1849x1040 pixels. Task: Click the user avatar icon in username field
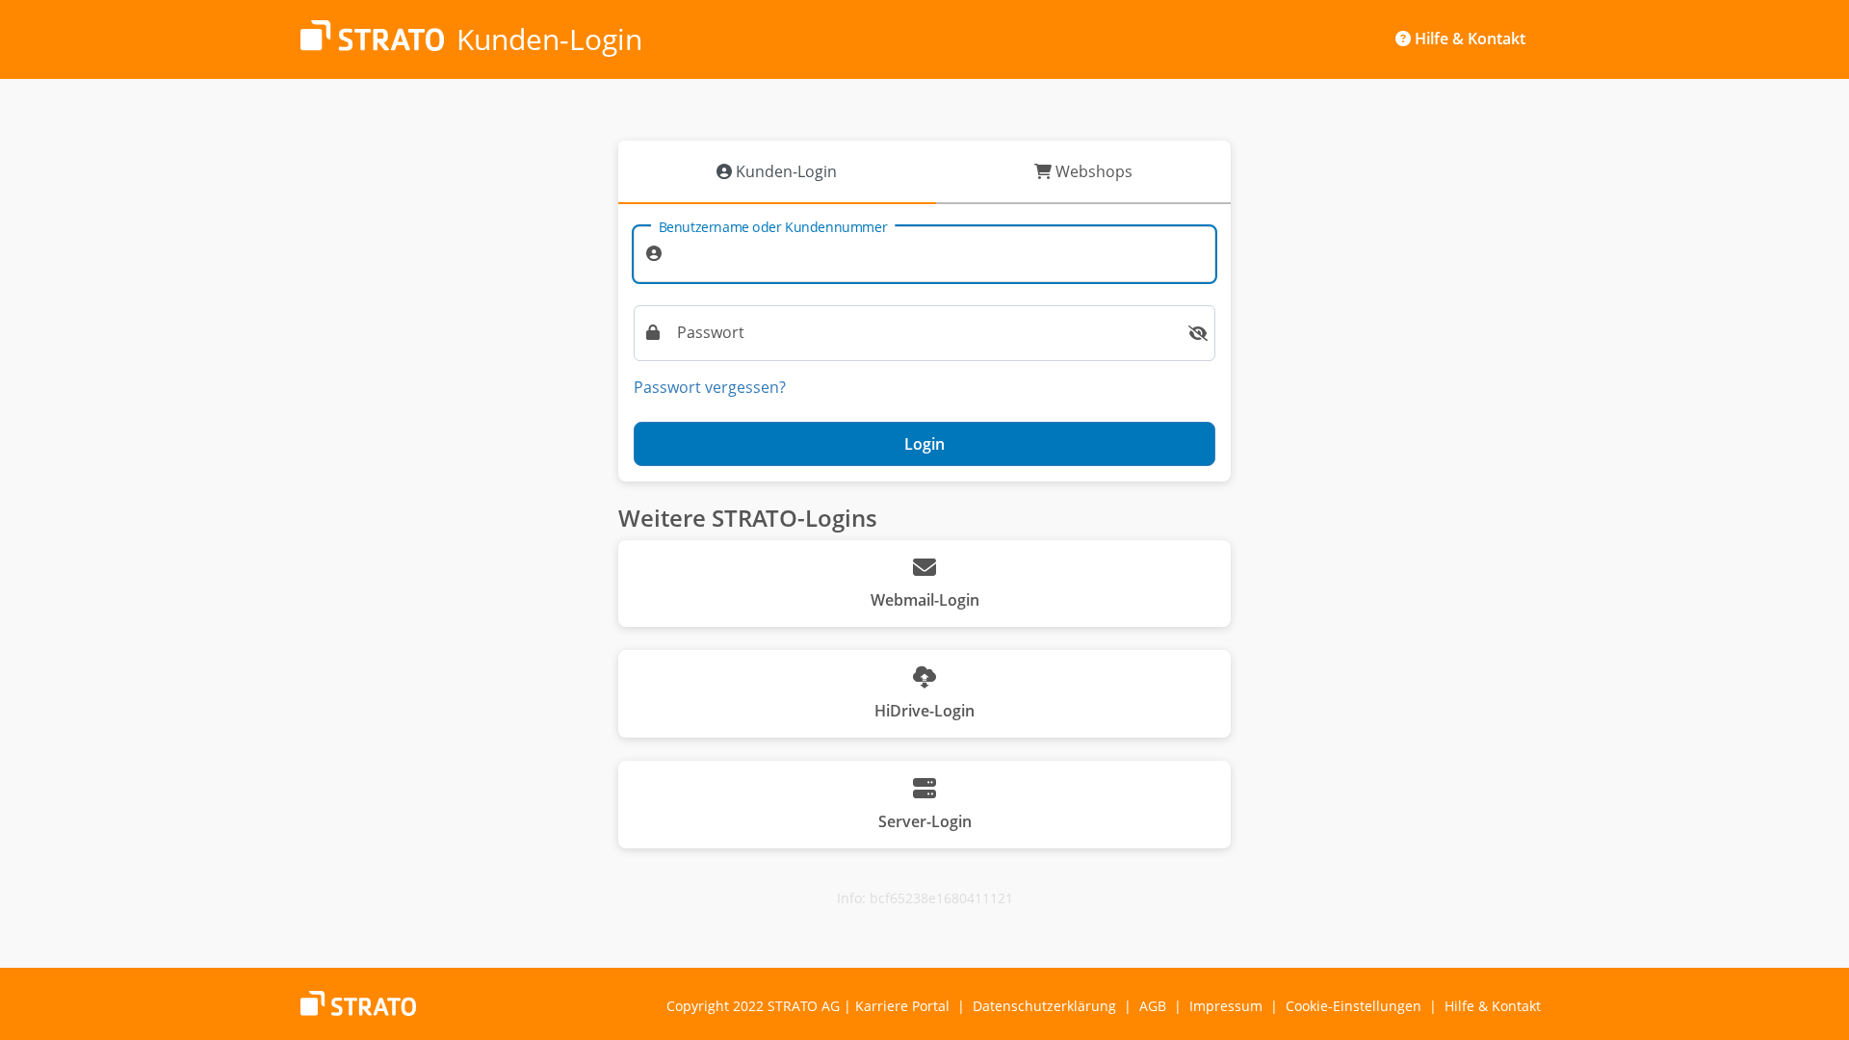654,253
